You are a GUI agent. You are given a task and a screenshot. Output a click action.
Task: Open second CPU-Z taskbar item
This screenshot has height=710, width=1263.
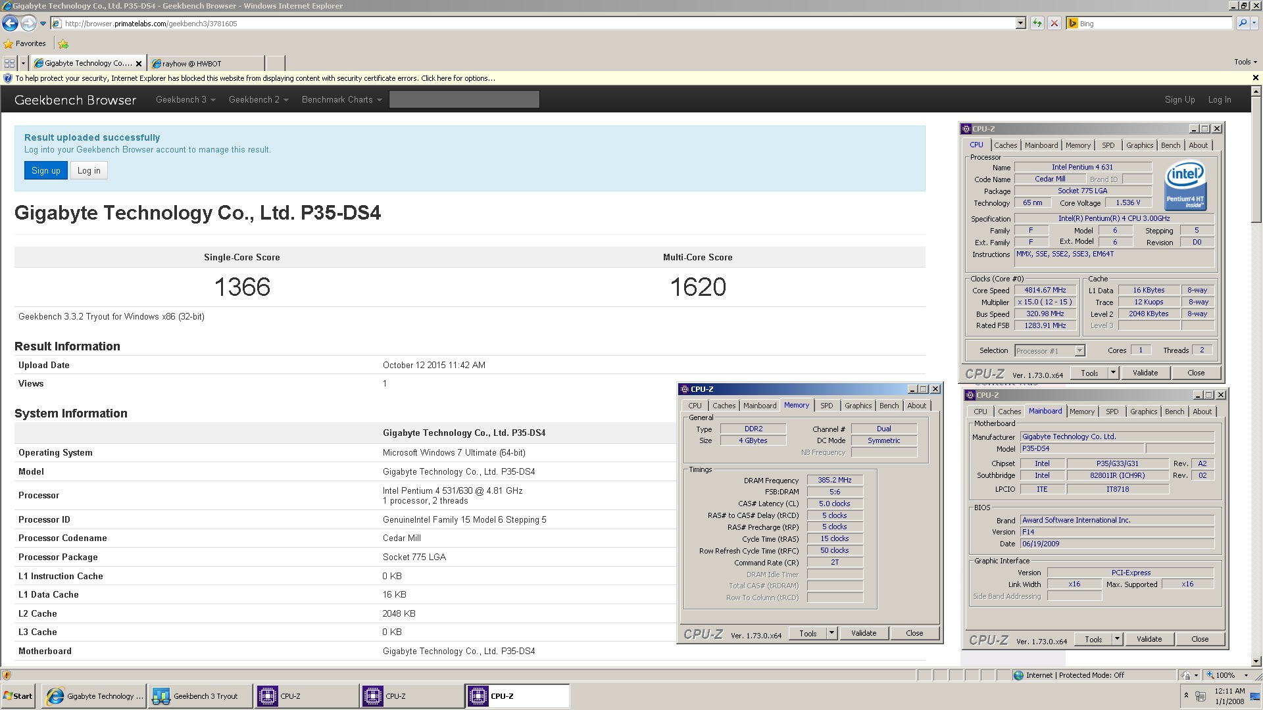pos(412,696)
